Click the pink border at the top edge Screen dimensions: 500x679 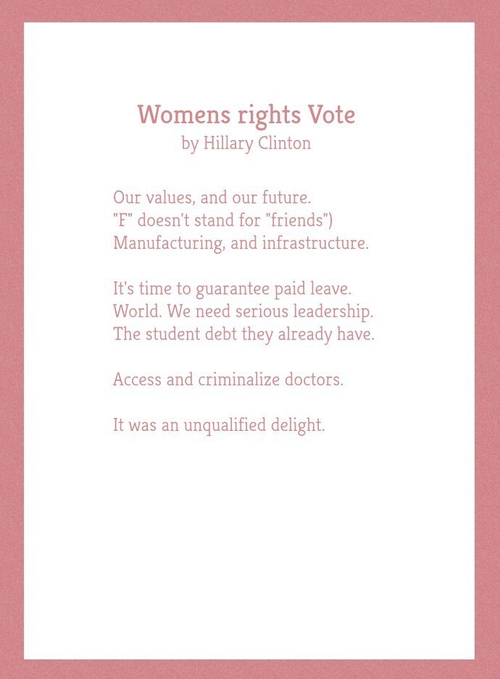[x=250, y=11]
